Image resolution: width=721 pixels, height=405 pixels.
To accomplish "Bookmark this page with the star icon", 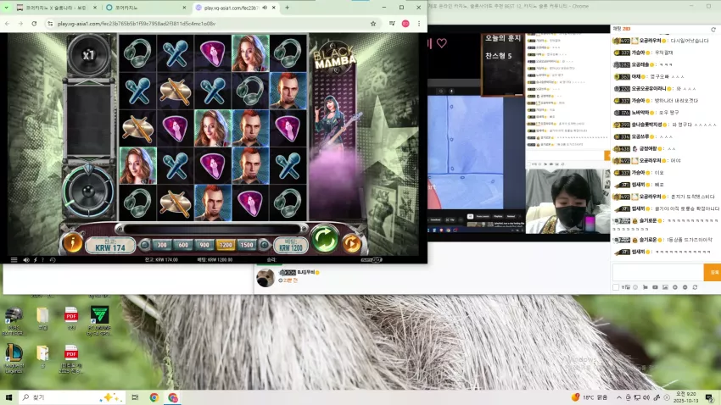I will click(373, 24).
